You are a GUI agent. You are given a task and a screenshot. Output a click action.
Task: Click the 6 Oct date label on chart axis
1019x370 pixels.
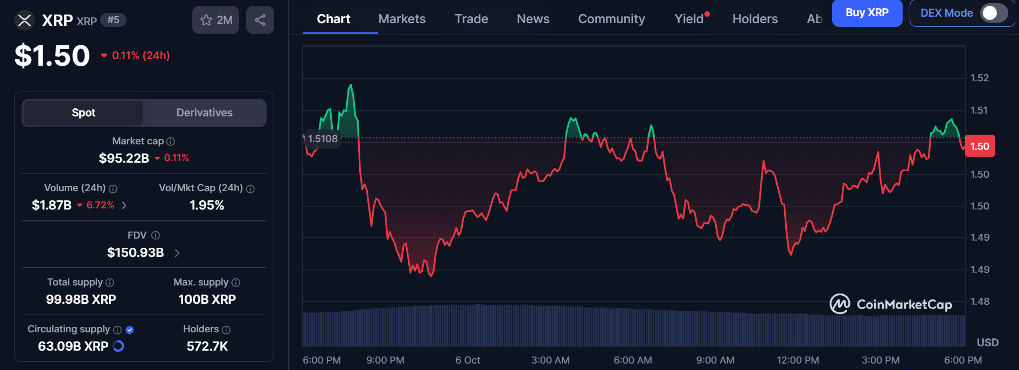click(467, 360)
